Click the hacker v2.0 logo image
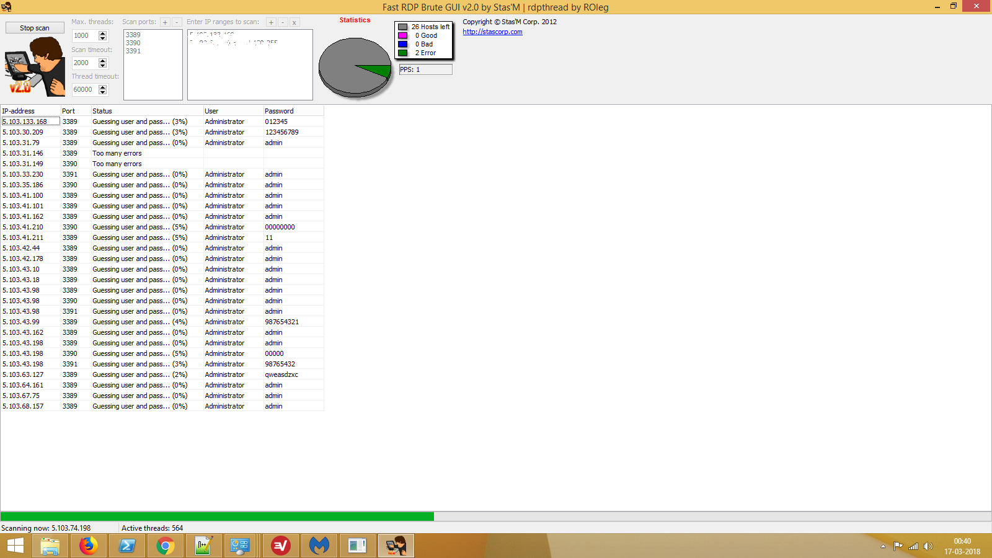 click(x=35, y=66)
